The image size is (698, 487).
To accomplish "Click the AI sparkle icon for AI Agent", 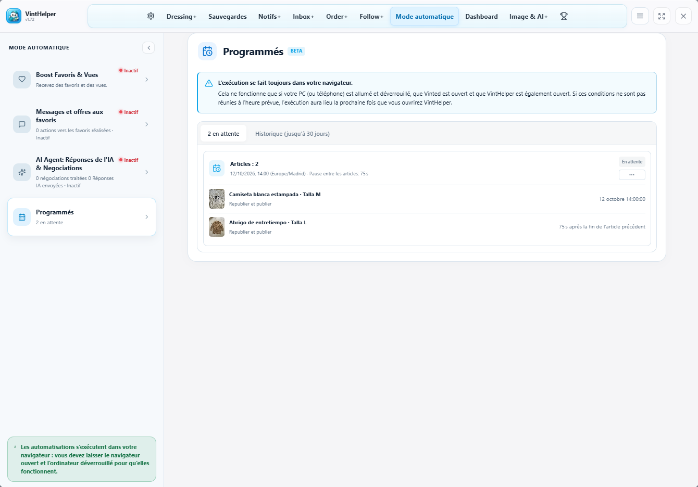I will pos(22,172).
